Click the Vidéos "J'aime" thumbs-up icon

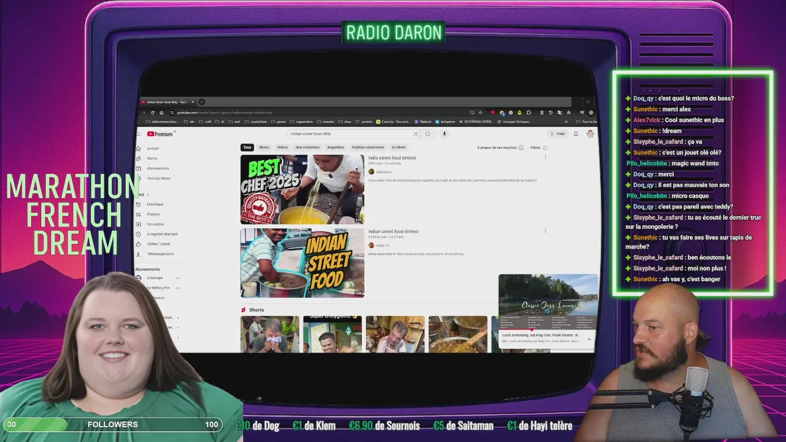point(138,244)
